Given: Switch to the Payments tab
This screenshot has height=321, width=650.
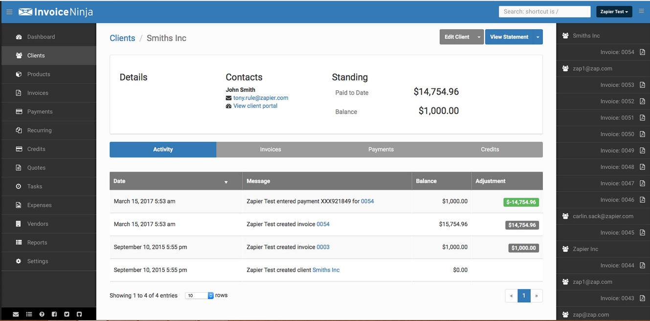Looking at the screenshot, I should point(381,150).
